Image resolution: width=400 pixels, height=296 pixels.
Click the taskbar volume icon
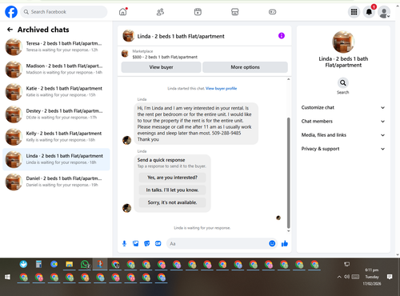point(346,277)
